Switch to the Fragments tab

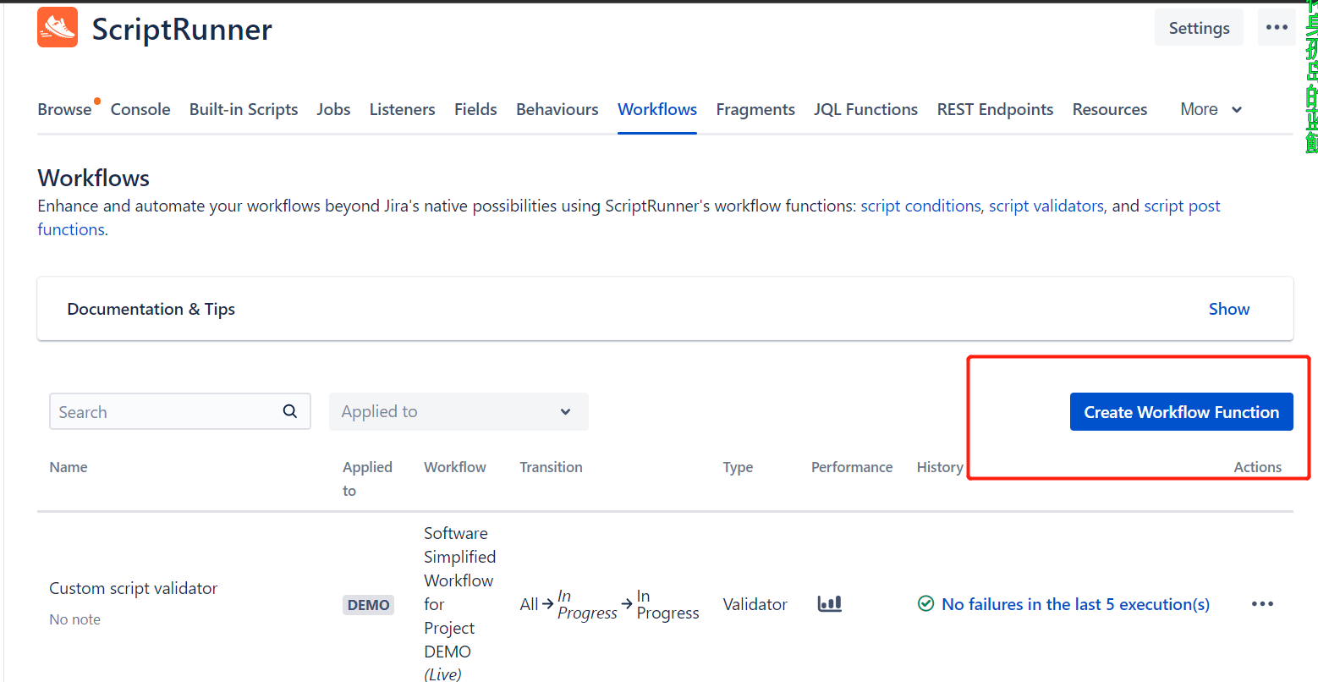pyautogui.click(x=755, y=109)
